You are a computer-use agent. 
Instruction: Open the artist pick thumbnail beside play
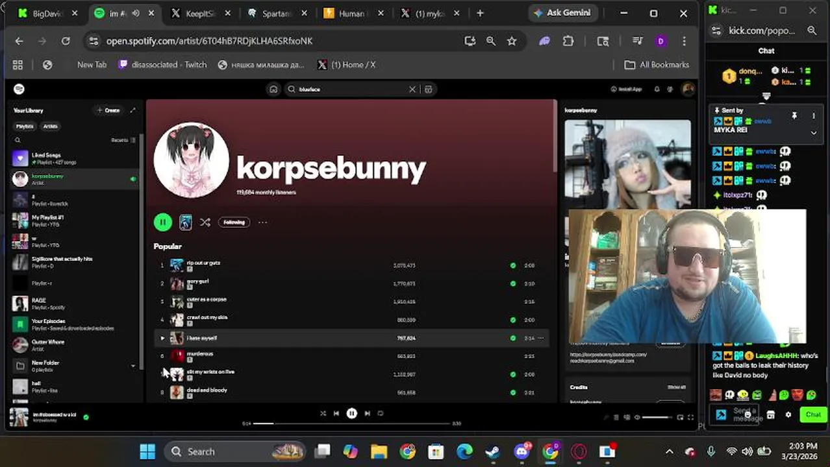185,222
